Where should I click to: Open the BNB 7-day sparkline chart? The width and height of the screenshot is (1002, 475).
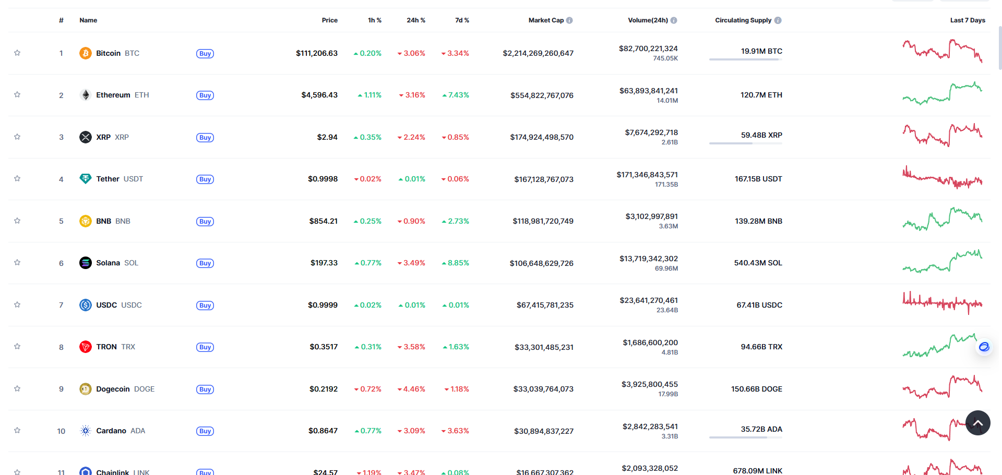point(943,219)
